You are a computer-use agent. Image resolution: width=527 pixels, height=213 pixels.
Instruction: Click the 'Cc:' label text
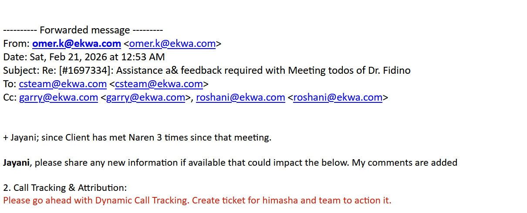pyautogui.click(x=10, y=97)
